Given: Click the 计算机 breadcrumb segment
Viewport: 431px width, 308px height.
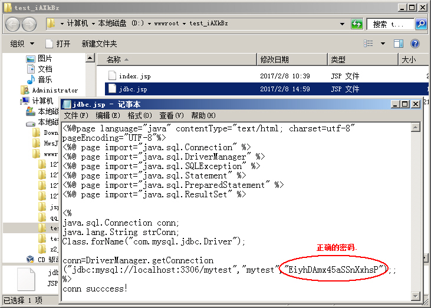Looking at the screenshot, I should click(x=77, y=24).
